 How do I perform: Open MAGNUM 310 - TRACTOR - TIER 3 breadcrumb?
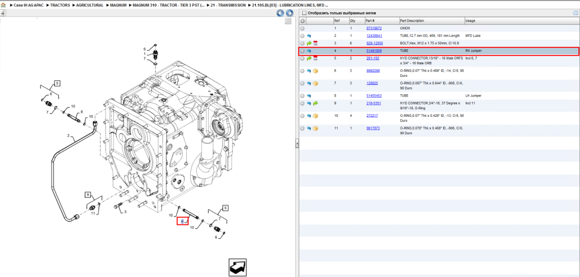tap(168, 6)
